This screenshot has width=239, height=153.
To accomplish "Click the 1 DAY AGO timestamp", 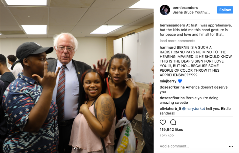I will tap(167, 135).
